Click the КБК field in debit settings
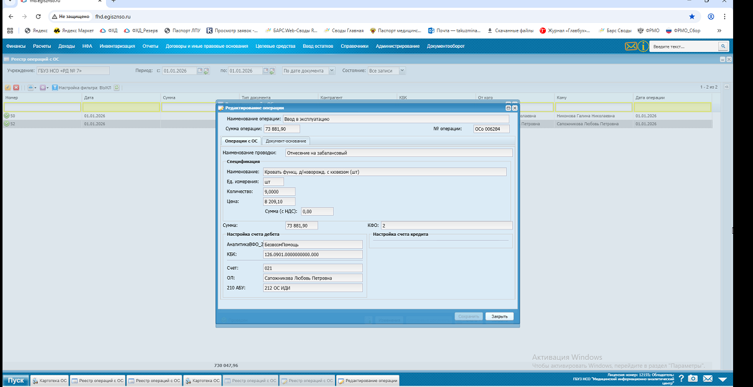Image resolution: width=753 pixels, height=387 pixels. 313,254
